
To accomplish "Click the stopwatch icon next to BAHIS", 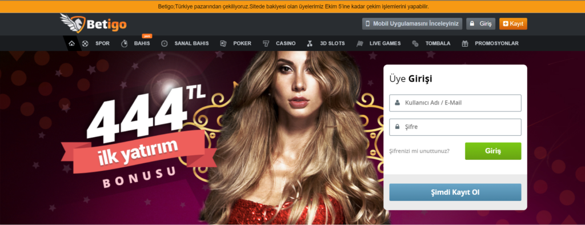I will pos(124,43).
